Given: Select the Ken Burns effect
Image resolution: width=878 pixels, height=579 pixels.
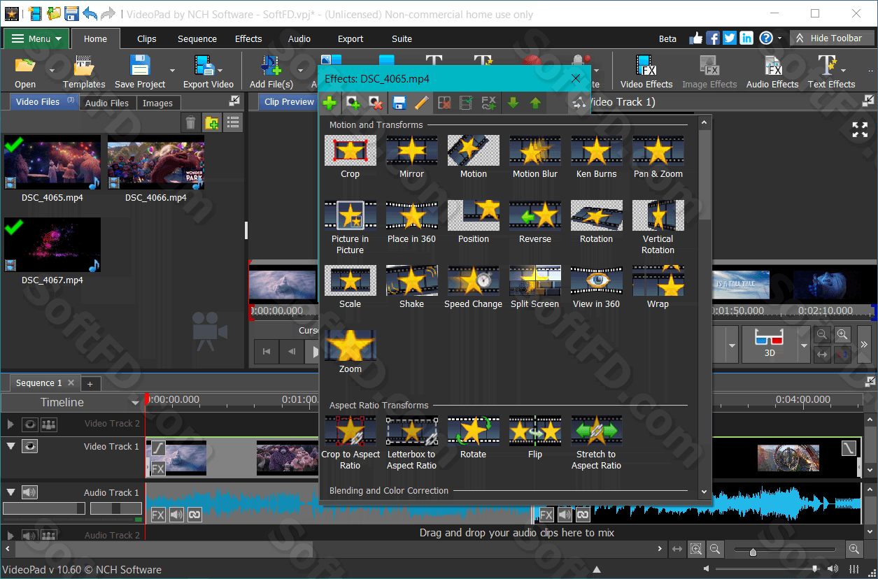Looking at the screenshot, I should [596, 157].
